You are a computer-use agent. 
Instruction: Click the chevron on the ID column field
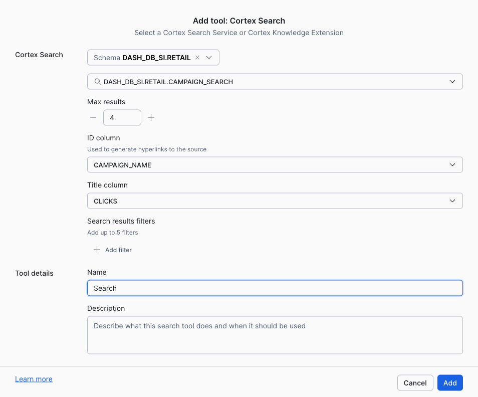click(x=452, y=164)
